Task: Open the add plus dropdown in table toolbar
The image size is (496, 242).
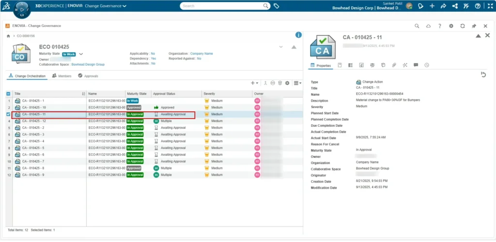Action: pyautogui.click(x=254, y=83)
